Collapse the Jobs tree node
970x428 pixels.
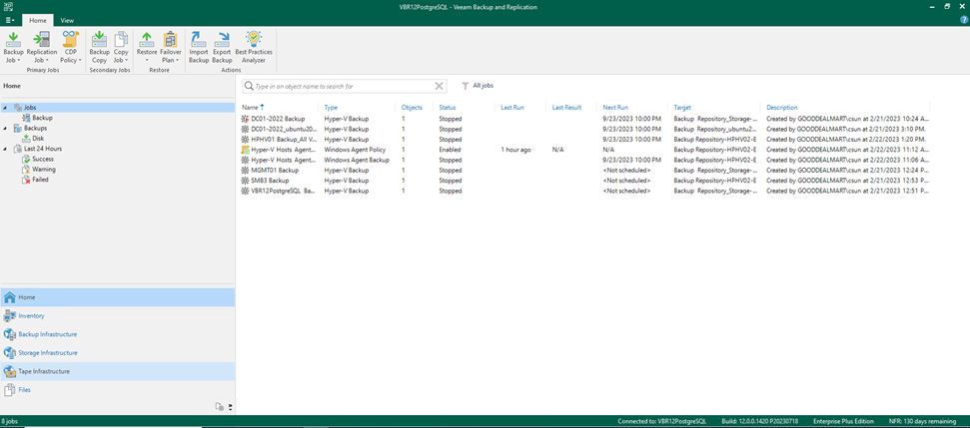pyautogui.click(x=5, y=108)
